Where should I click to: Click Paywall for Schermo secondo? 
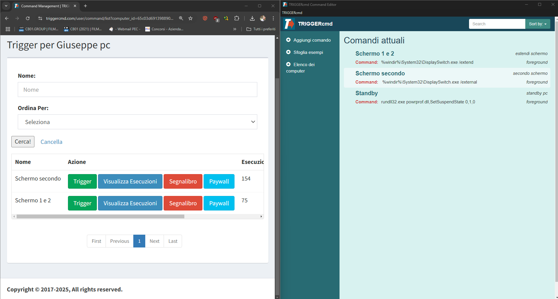pyautogui.click(x=219, y=181)
